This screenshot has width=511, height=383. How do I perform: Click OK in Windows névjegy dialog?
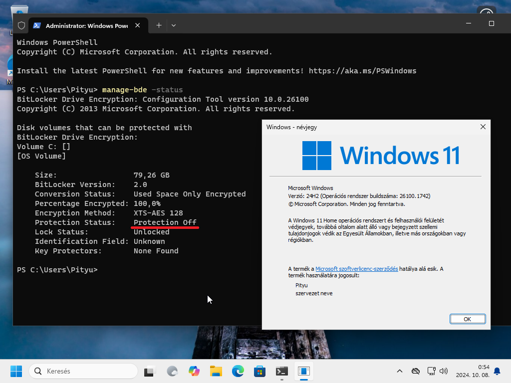click(x=467, y=319)
